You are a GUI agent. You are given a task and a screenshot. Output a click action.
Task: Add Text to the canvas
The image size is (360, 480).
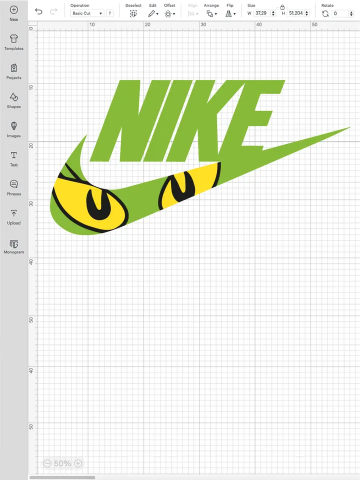pos(14,158)
